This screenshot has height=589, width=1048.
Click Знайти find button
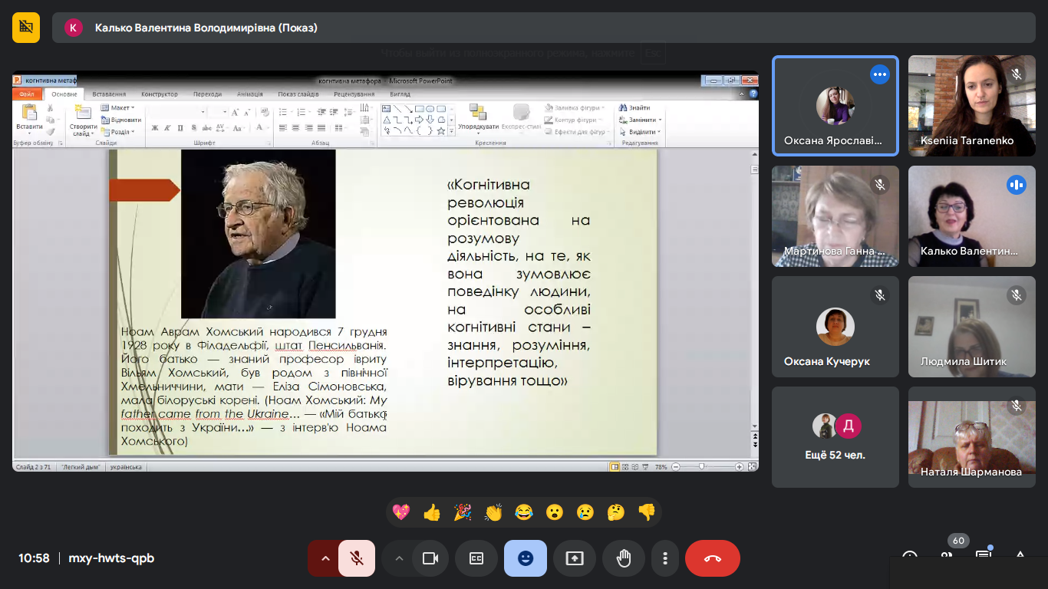pyautogui.click(x=634, y=108)
